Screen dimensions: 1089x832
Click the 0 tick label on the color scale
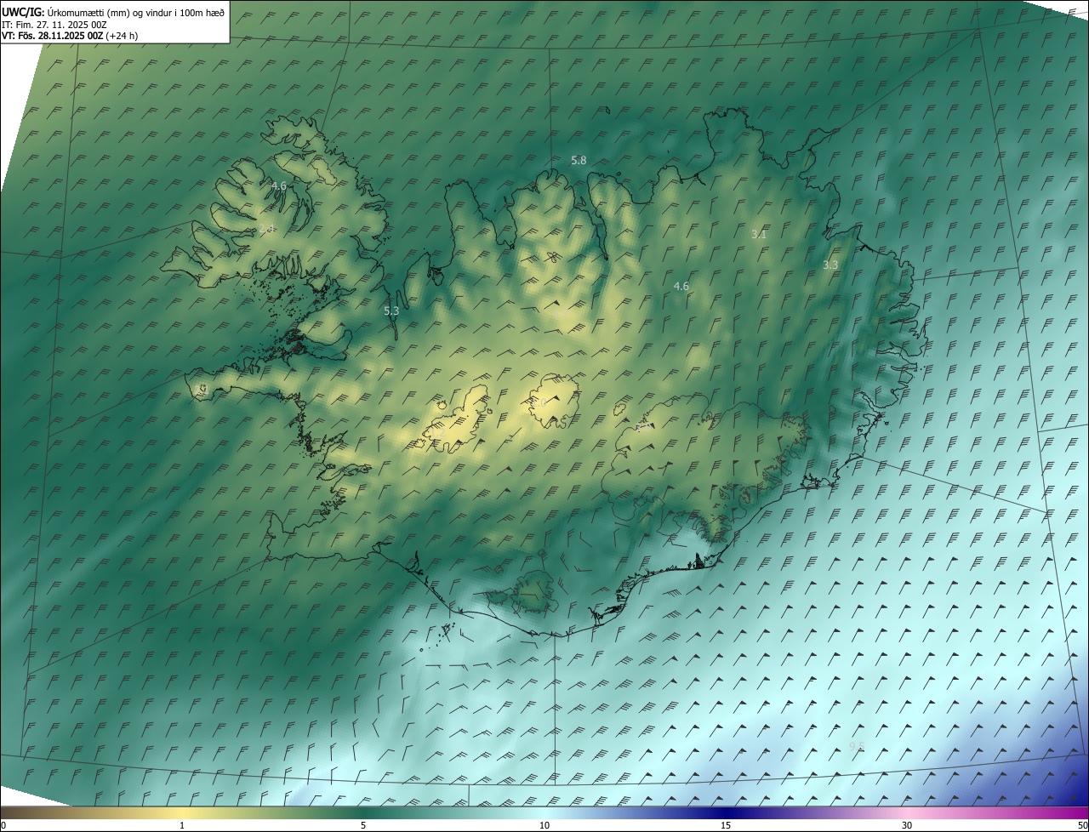pos(3,825)
